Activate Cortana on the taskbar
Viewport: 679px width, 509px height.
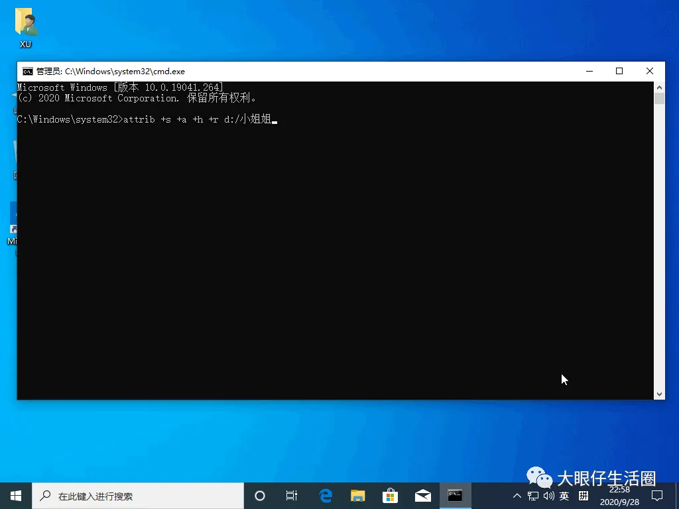point(259,495)
